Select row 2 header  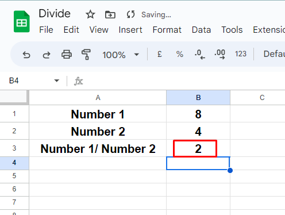[14, 131]
